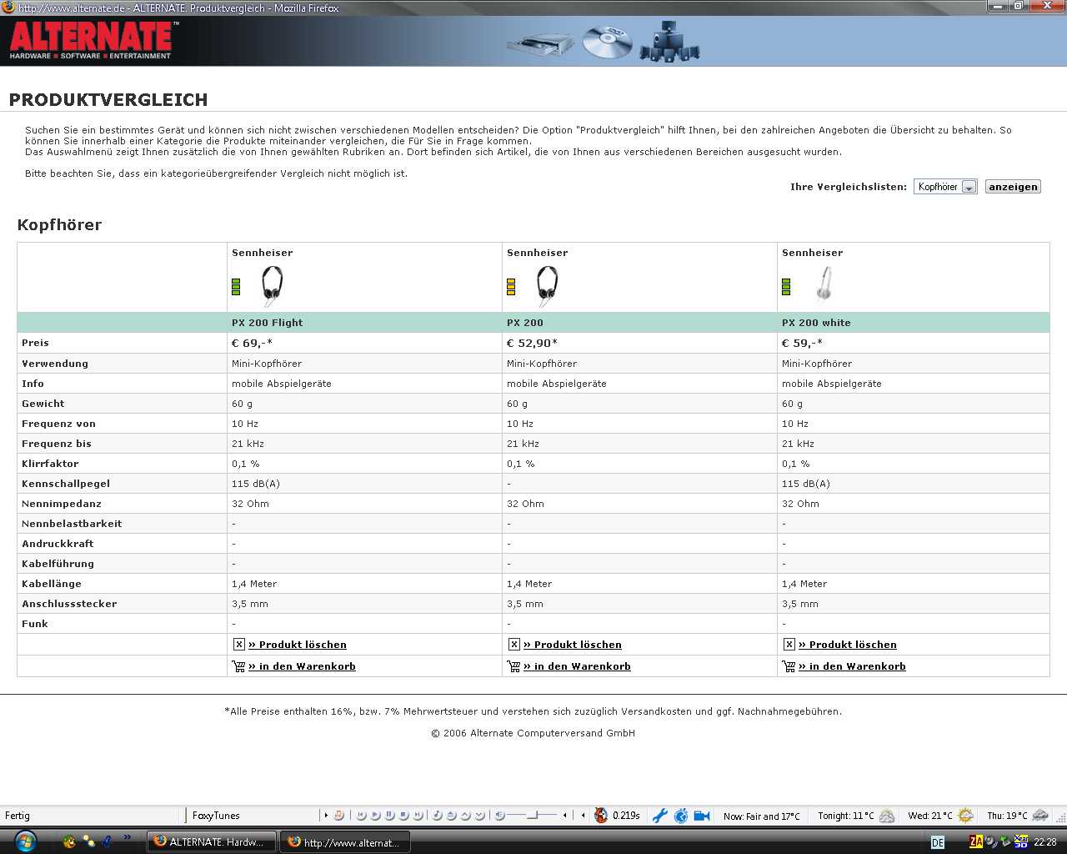Image resolution: width=1067 pixels, height=854 pixels.
Task: Click the Thu 19°C rainy forecast icon
Action: pyautogui.click(x=1040, y=816)
